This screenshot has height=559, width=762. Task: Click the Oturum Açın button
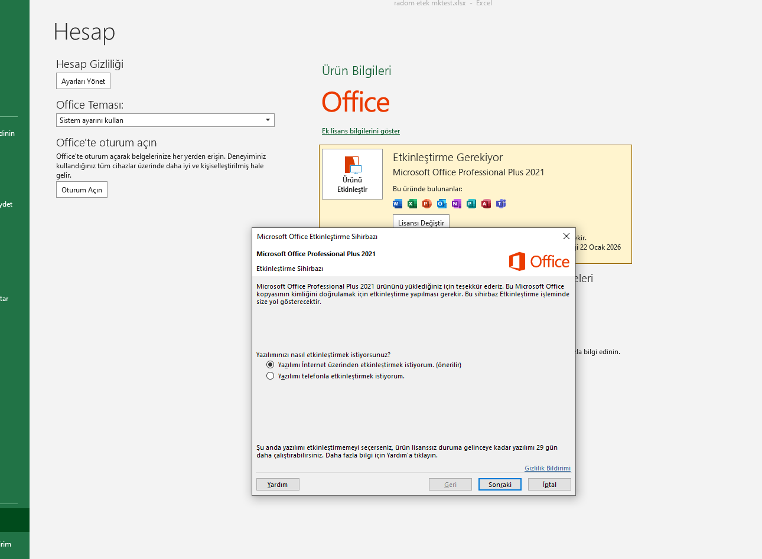pyautogui.click(x=82, y=190)
